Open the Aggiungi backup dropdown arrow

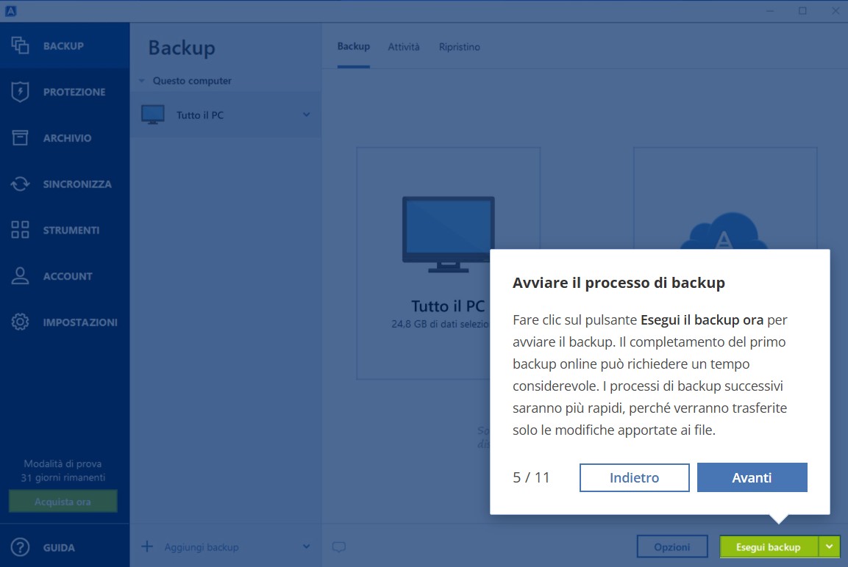(307, 547)
